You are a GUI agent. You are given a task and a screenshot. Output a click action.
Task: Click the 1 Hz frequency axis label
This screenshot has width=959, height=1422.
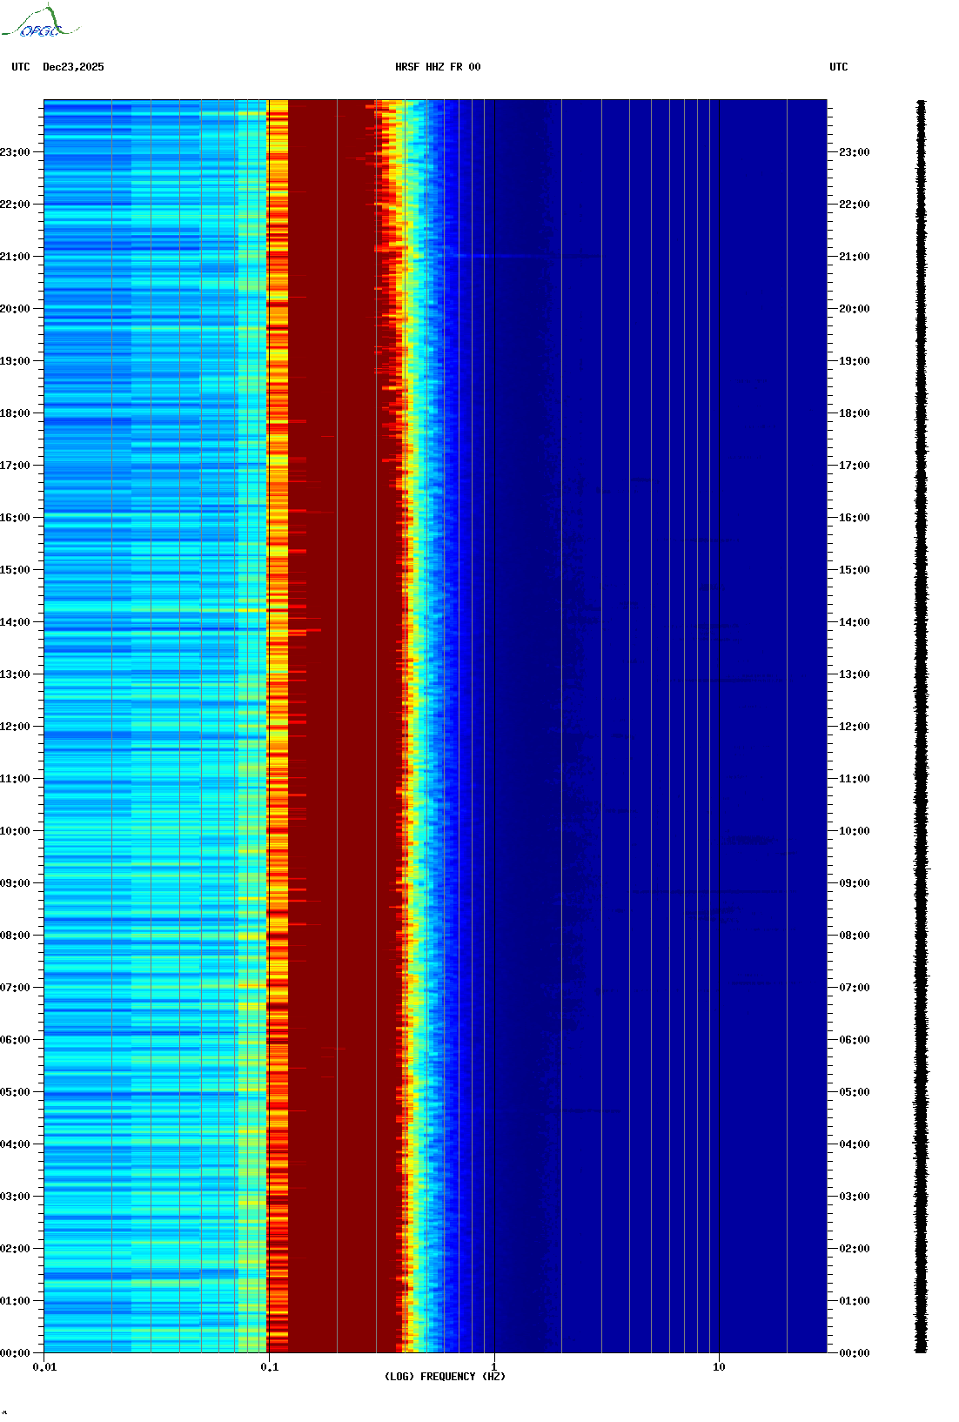(x=494, y=1367)
